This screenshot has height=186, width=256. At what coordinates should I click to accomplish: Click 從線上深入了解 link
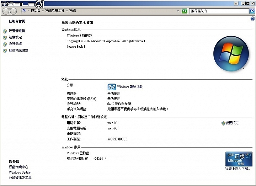(238, 169)
